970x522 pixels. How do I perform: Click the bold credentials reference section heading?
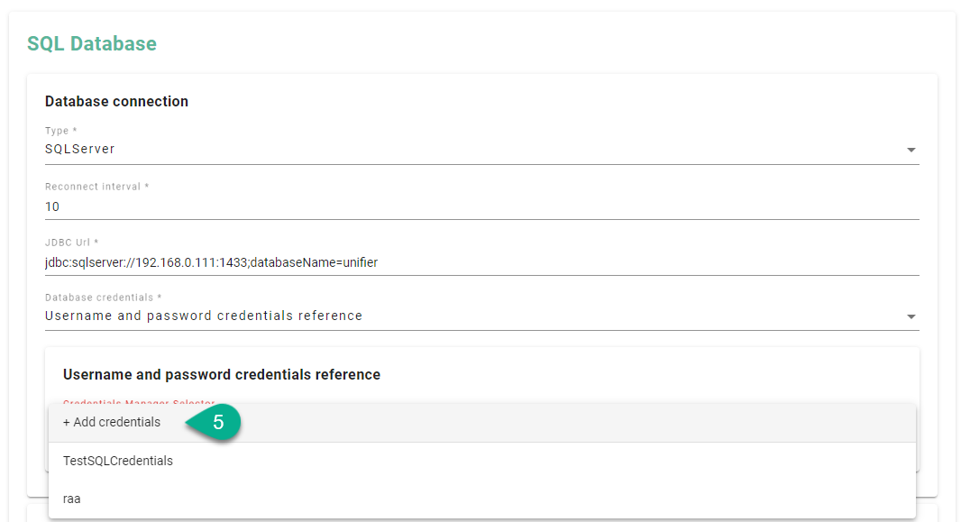pos(222,374)
